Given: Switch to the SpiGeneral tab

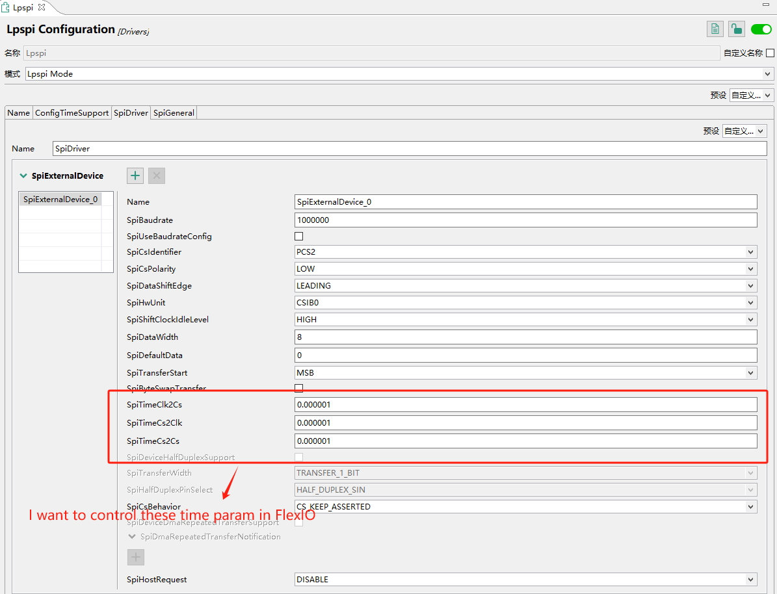Looking at the screenshot, I should coord(174,113).
